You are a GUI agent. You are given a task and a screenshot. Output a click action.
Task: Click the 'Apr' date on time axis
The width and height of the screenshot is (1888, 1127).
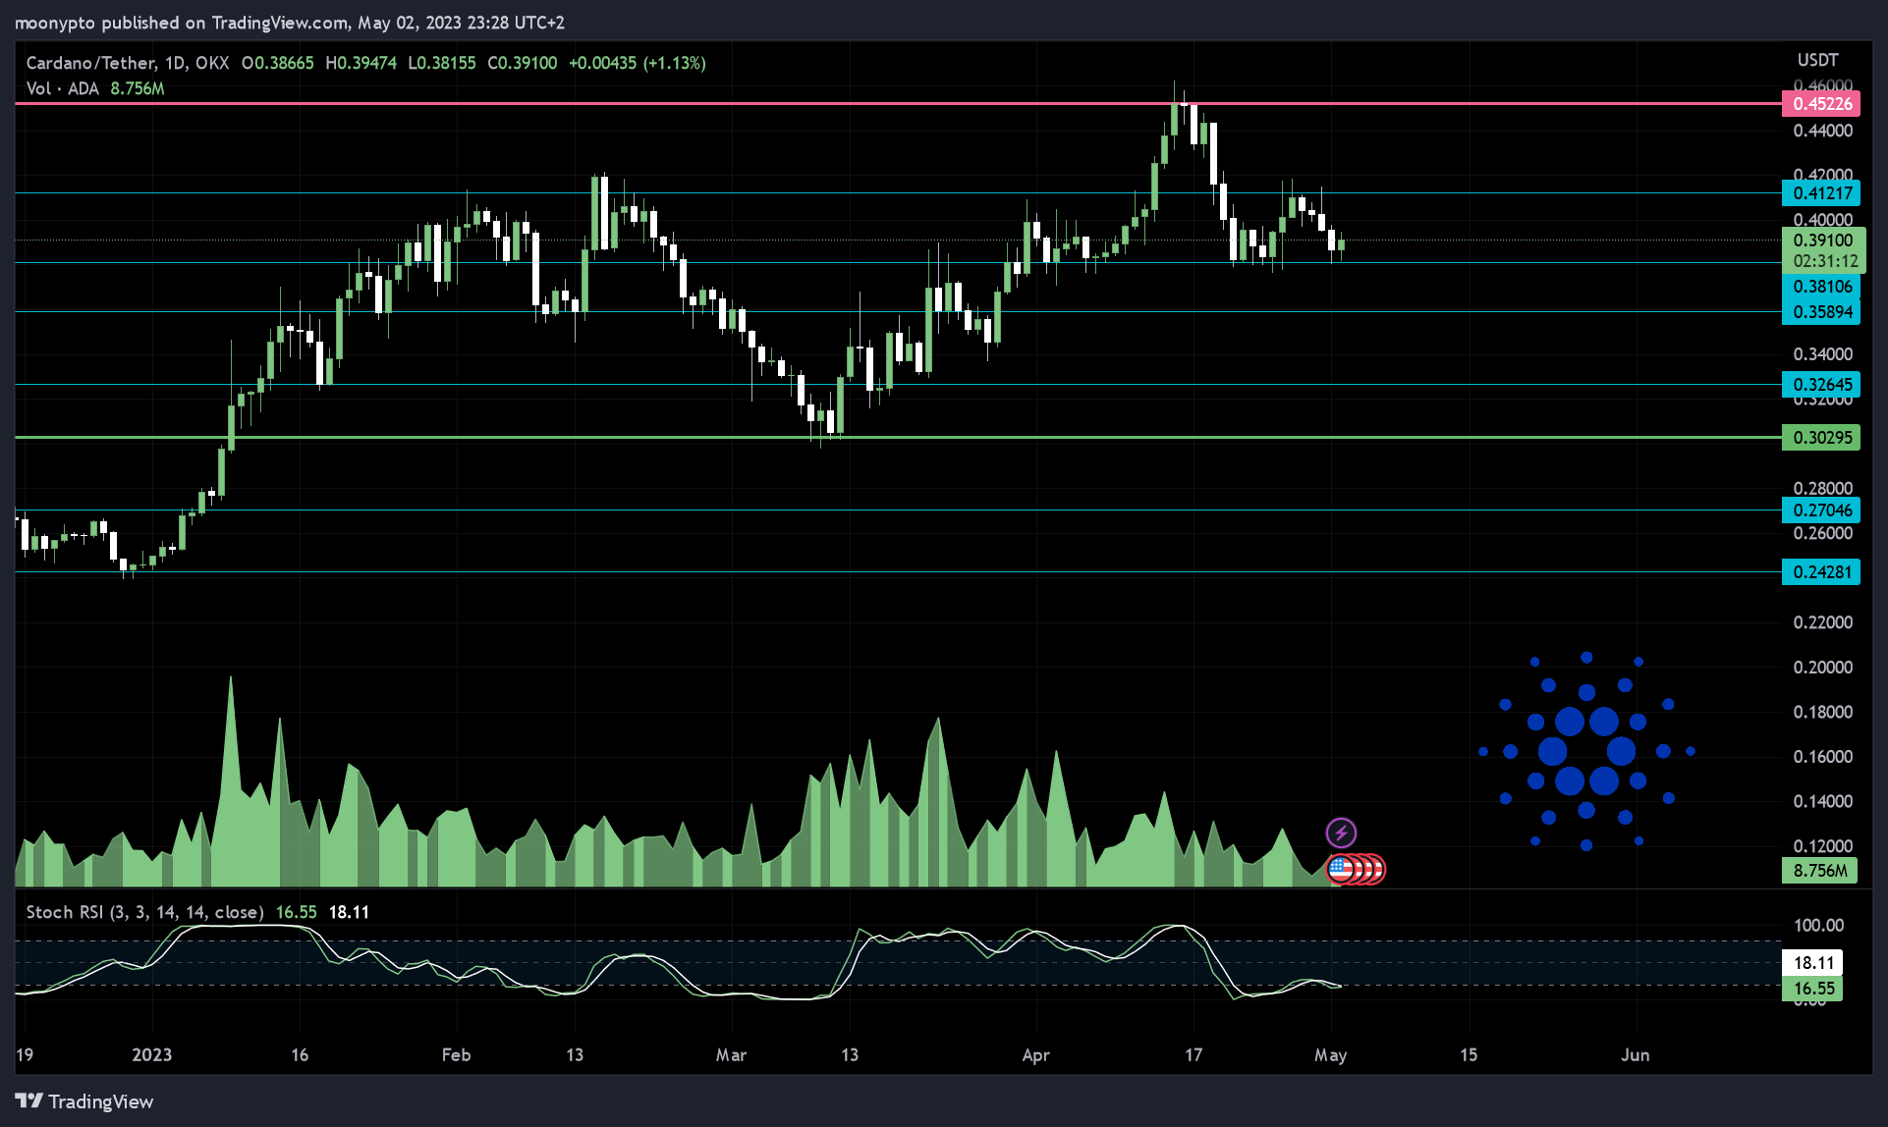(1035, 1055)
